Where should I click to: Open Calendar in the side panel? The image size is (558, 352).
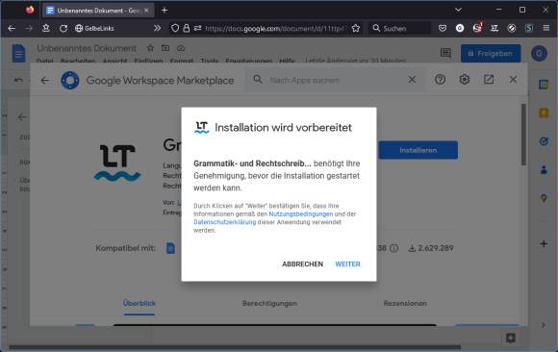[x=544, y=85]
